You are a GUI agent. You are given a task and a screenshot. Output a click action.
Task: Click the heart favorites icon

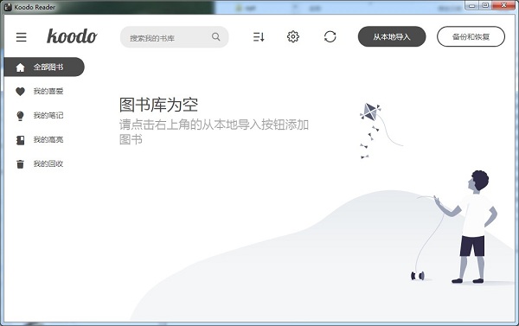point(20,92)
